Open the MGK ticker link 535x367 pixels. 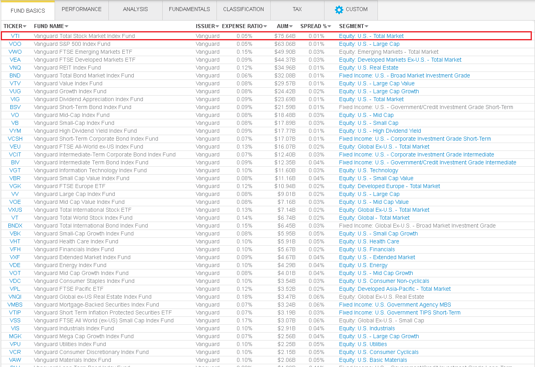[15, 336]
